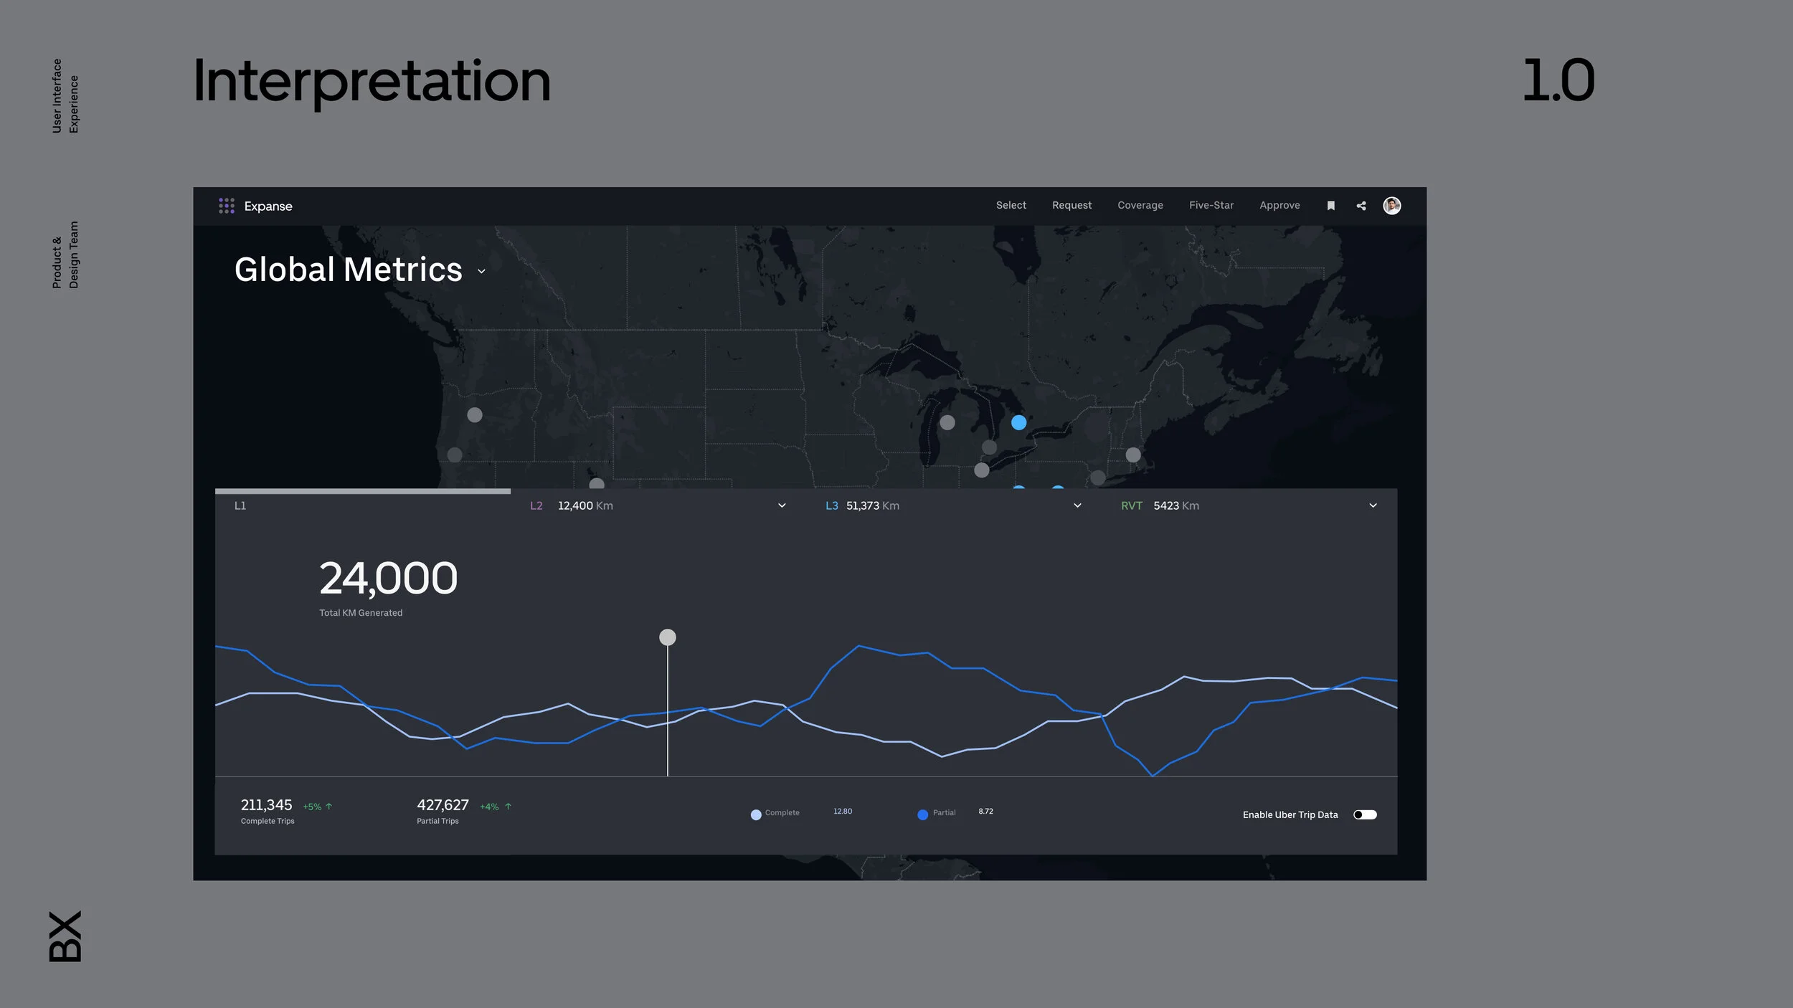The image size is (1793, 1008).
Task: Click the chart timeline marker handle
Action: pyautogui.click(x=667, y=637)
